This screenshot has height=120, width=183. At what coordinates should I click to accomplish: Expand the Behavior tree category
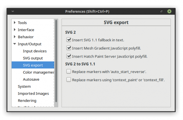click(x=15, y=37)
